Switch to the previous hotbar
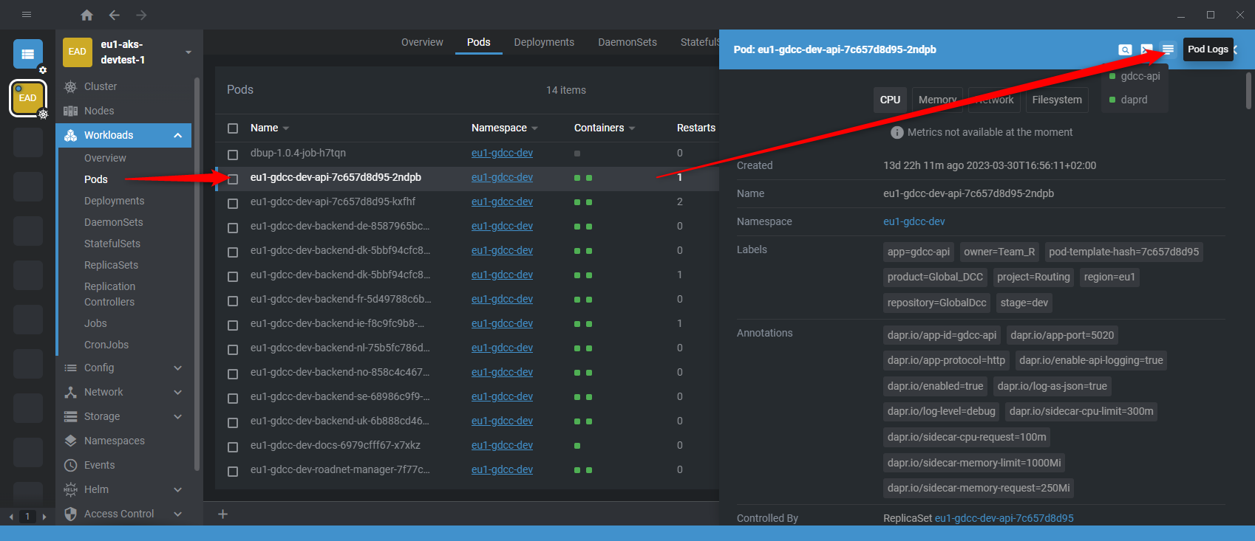This screenshot has height=541, width=1255. coord(11,517)
